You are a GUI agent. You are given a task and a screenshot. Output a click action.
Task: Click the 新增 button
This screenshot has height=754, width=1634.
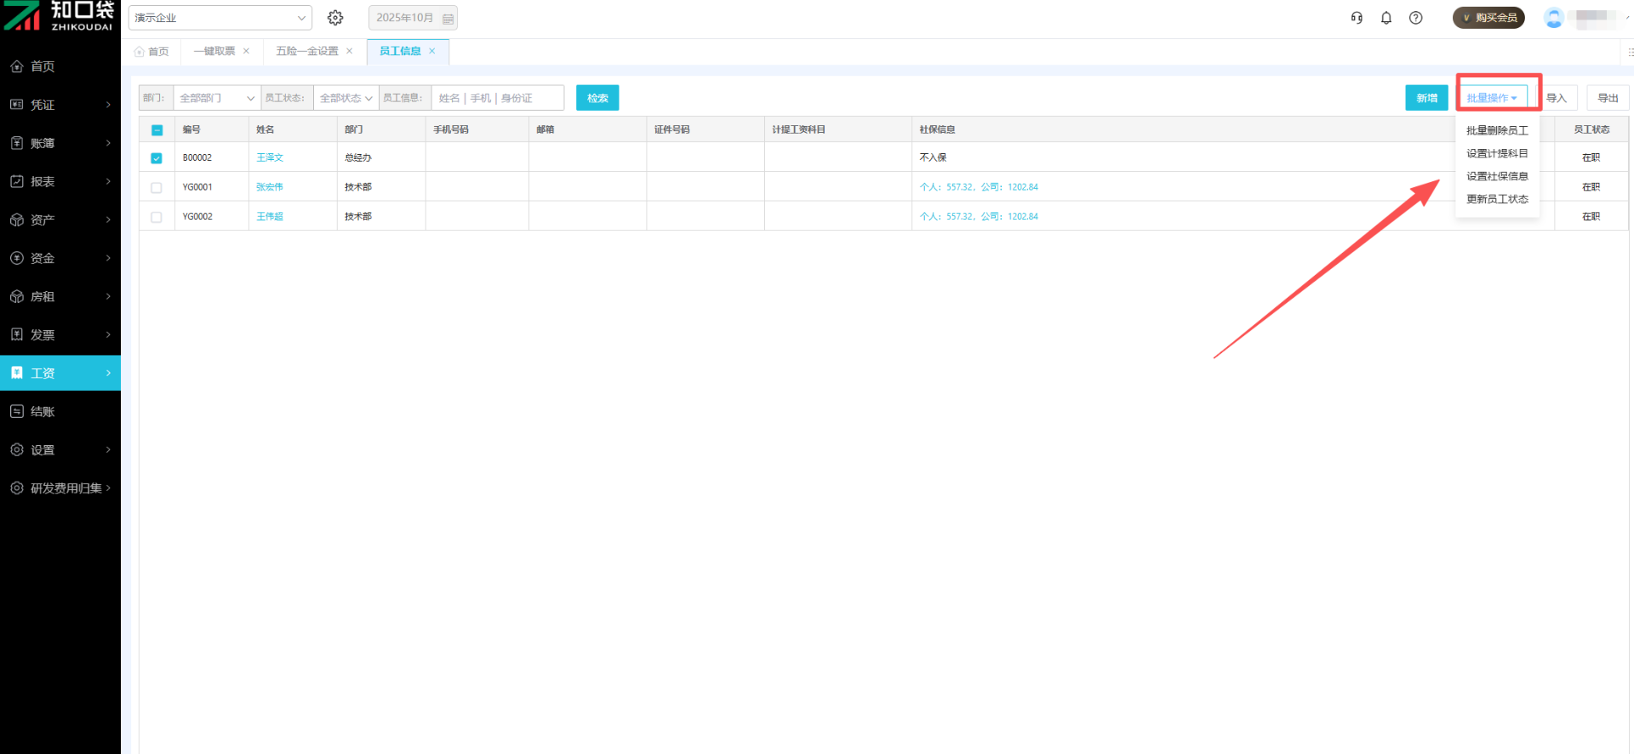1426,98
